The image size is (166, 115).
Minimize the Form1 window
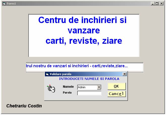click(153, 4)
